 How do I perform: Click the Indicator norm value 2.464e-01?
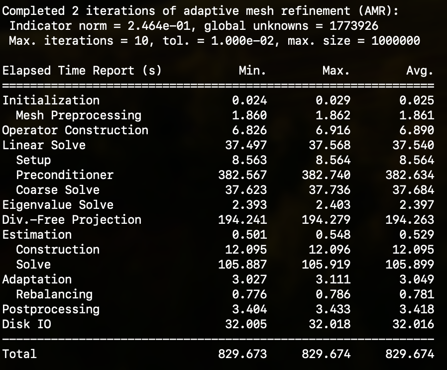pos(159,26)
